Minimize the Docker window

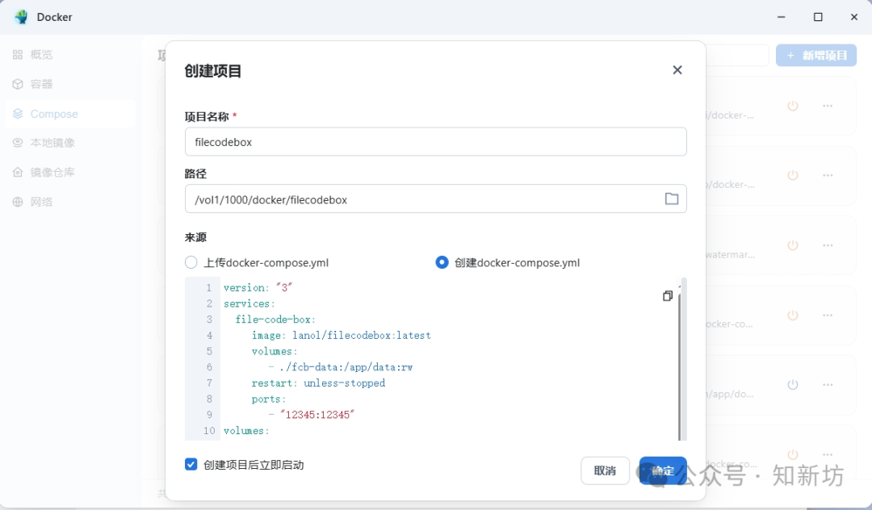point(782,17)
